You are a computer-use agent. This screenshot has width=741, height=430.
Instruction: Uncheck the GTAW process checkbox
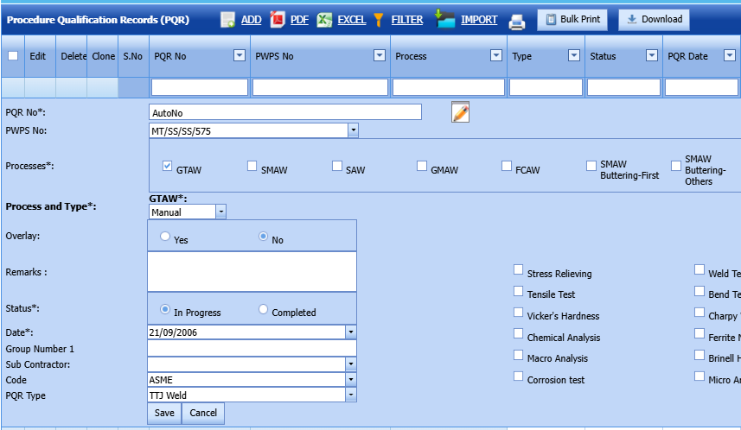167,166
